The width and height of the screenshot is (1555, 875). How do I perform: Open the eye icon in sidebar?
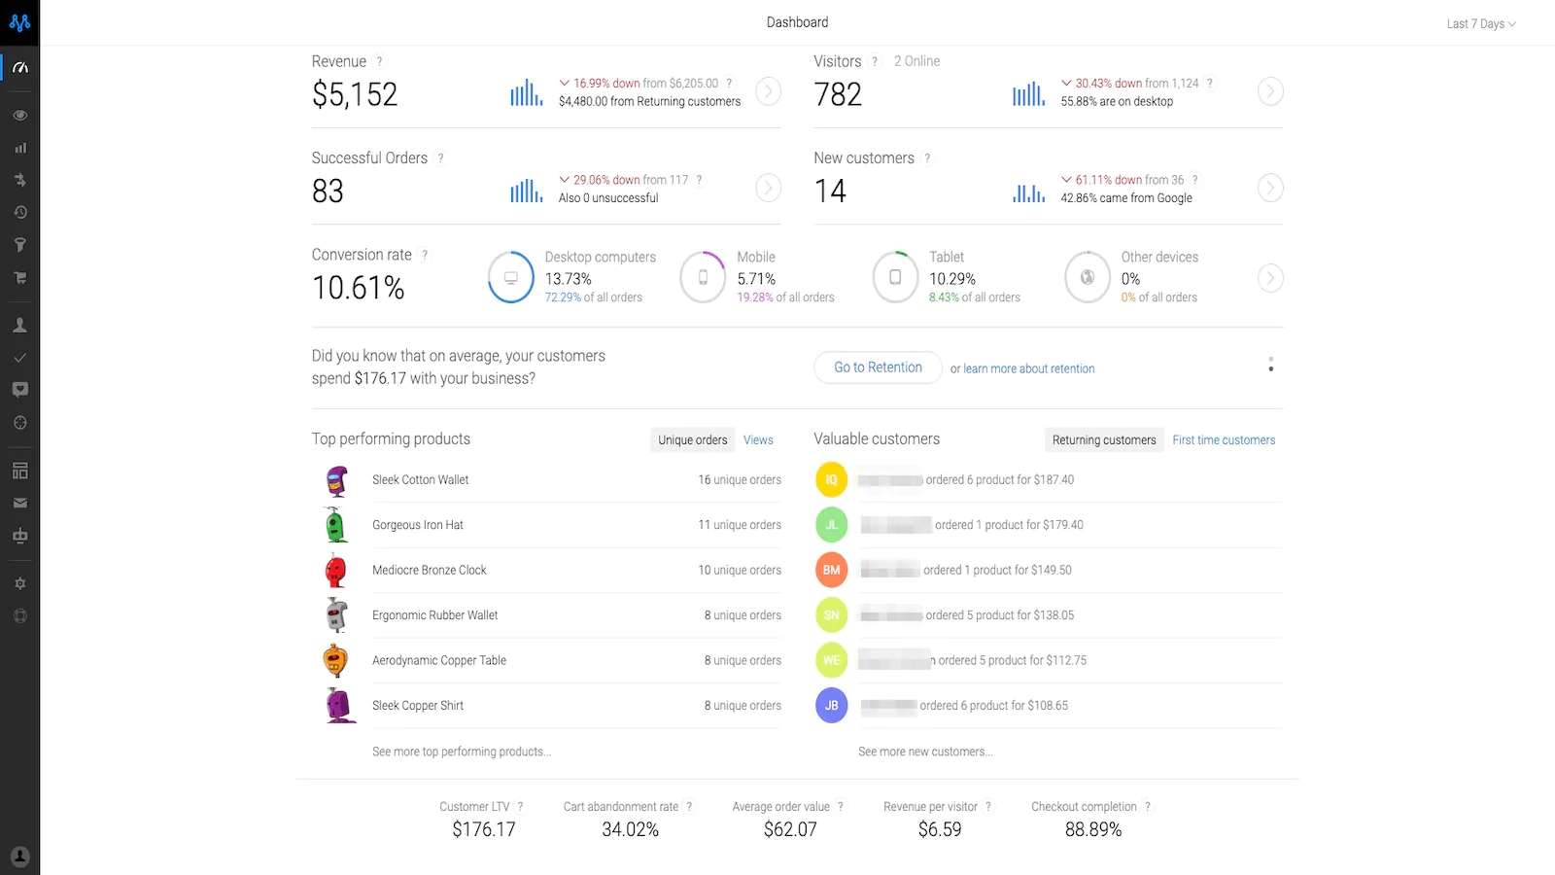tap(19, 115)
